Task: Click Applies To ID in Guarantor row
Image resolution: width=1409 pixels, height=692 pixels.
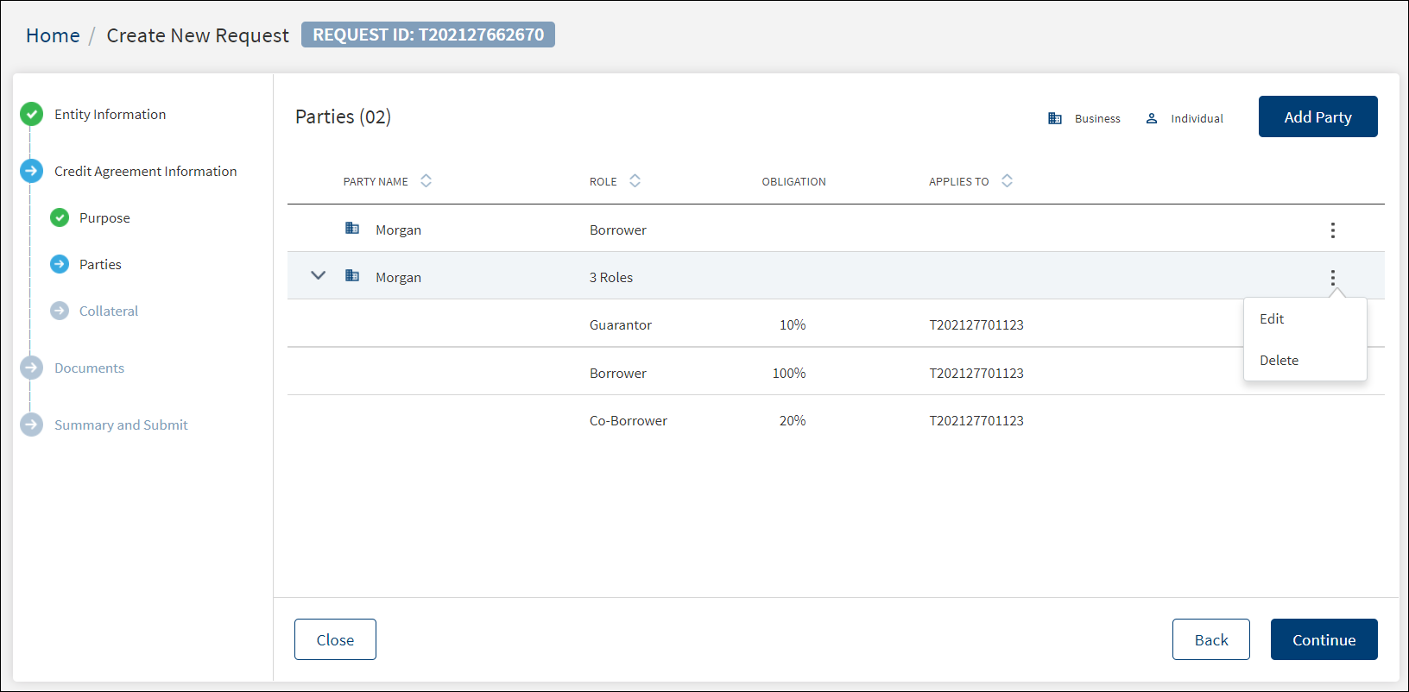Action: pyautogui.click(x=976, y=325)
